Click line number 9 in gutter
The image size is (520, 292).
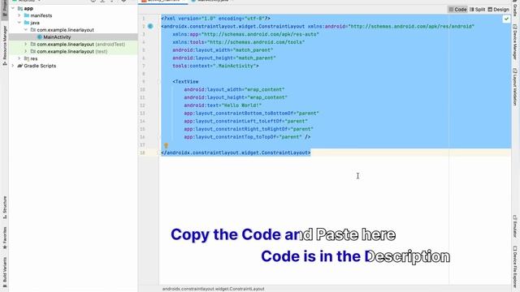pyautogui.click(x=143, y=81)
